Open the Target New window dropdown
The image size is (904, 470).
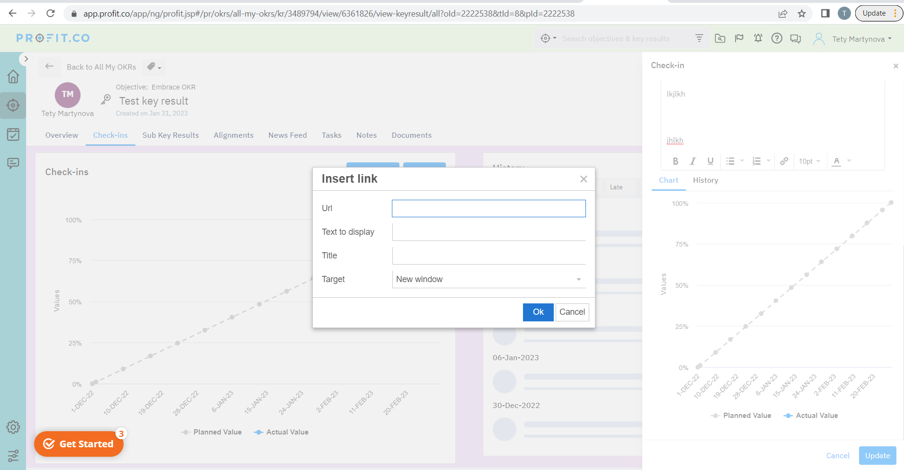coord(489,279)
